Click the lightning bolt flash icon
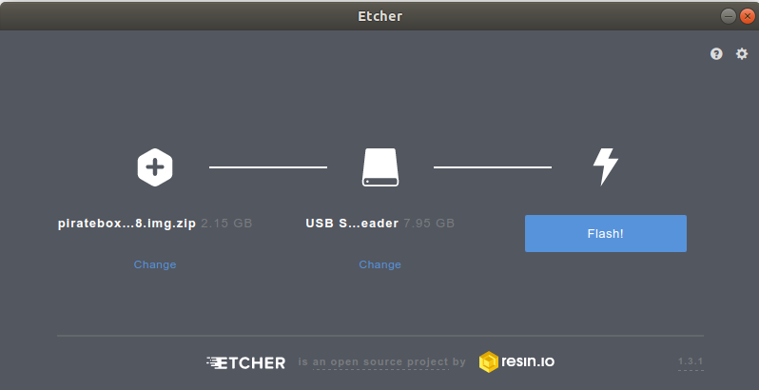The width and height of the screenshot is (759, 390). 606,166
